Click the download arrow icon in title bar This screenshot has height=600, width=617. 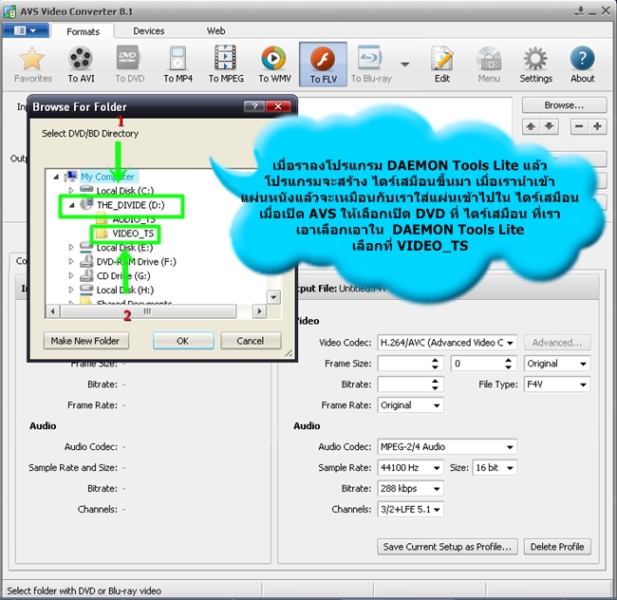pos(579,10)
